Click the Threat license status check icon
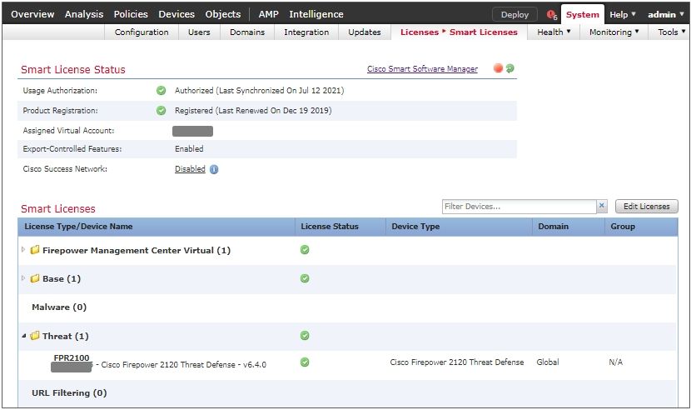The height and width of the screenshot is (410, 691). 305,335
